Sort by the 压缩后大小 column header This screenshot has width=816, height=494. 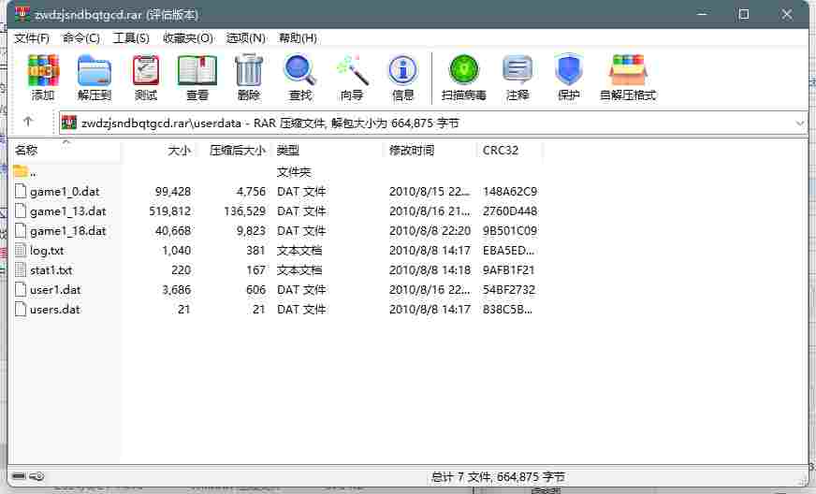[234, 151]
